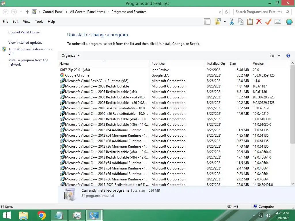Sort by the Version column header
The height and width of the screenshot is (221, 295).
pos(269,64)
